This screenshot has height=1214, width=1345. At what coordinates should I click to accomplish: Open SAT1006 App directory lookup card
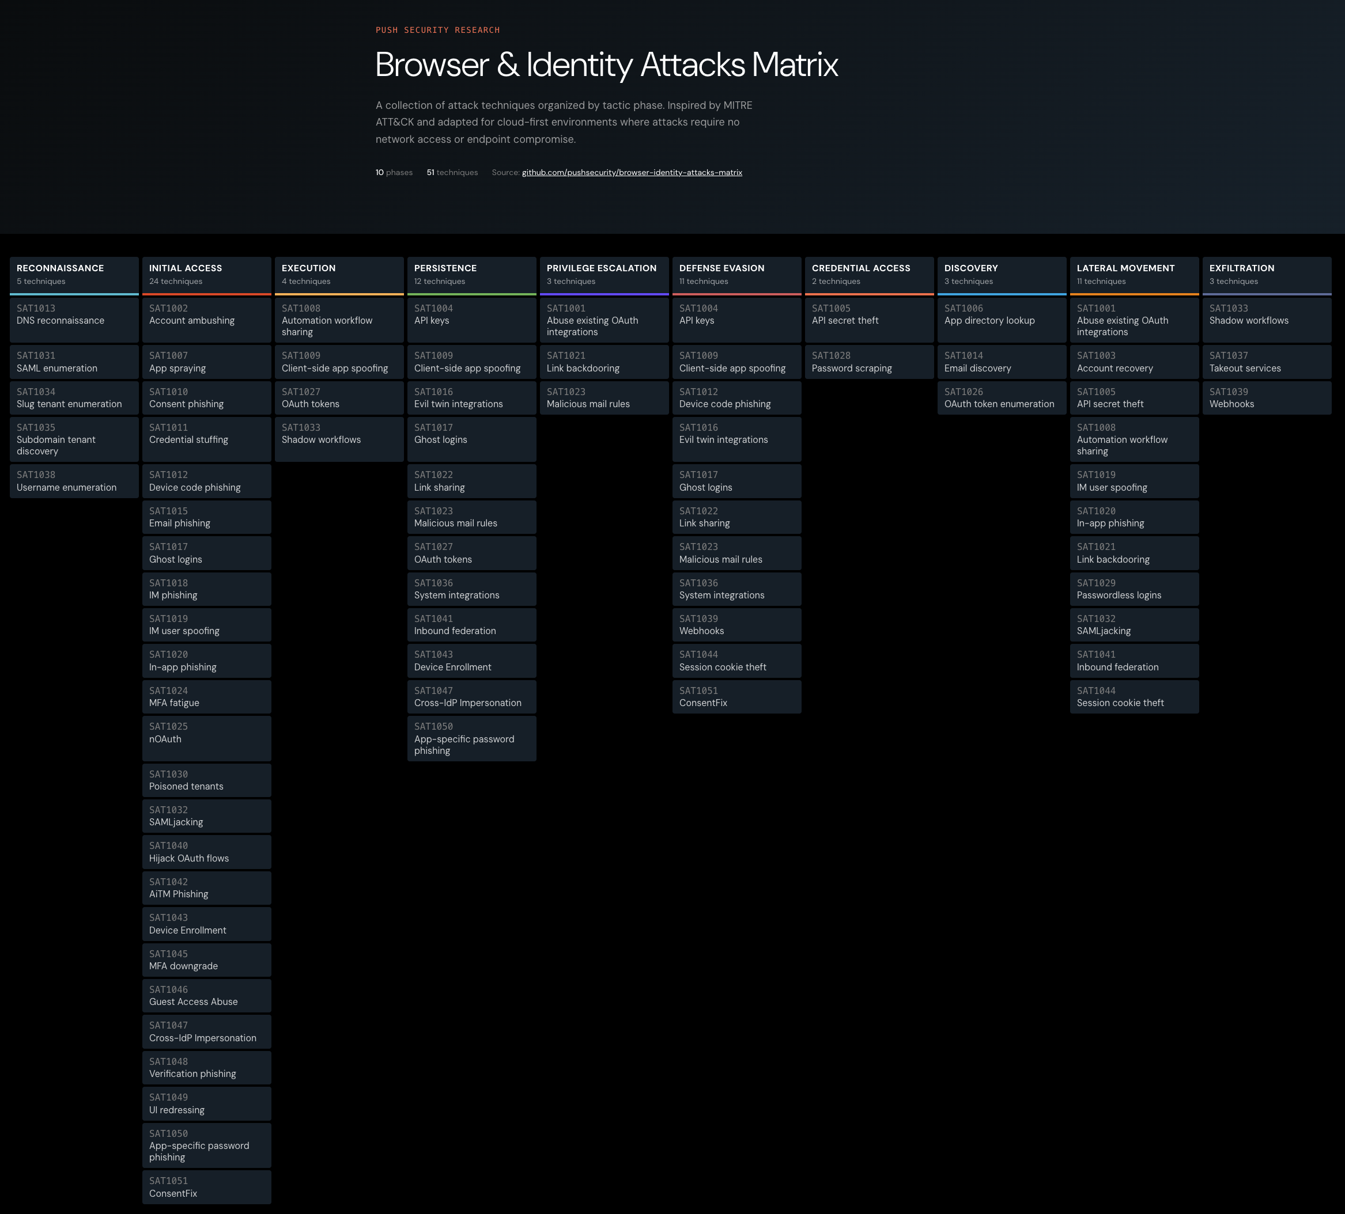(1002, 320)
